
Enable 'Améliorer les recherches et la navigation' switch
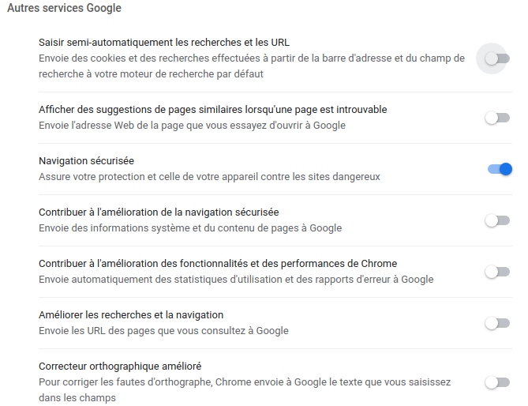click(496, 323)
